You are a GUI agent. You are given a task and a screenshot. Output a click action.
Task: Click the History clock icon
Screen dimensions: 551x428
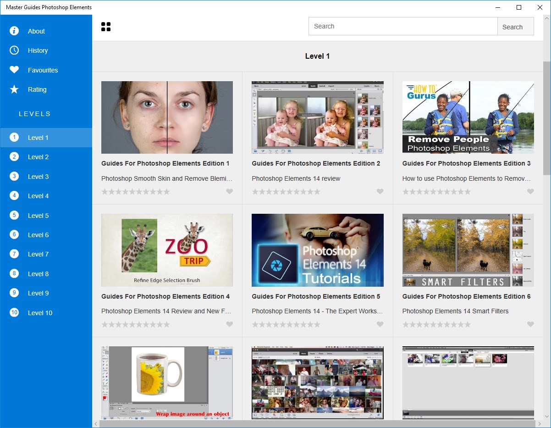(14, 50)
